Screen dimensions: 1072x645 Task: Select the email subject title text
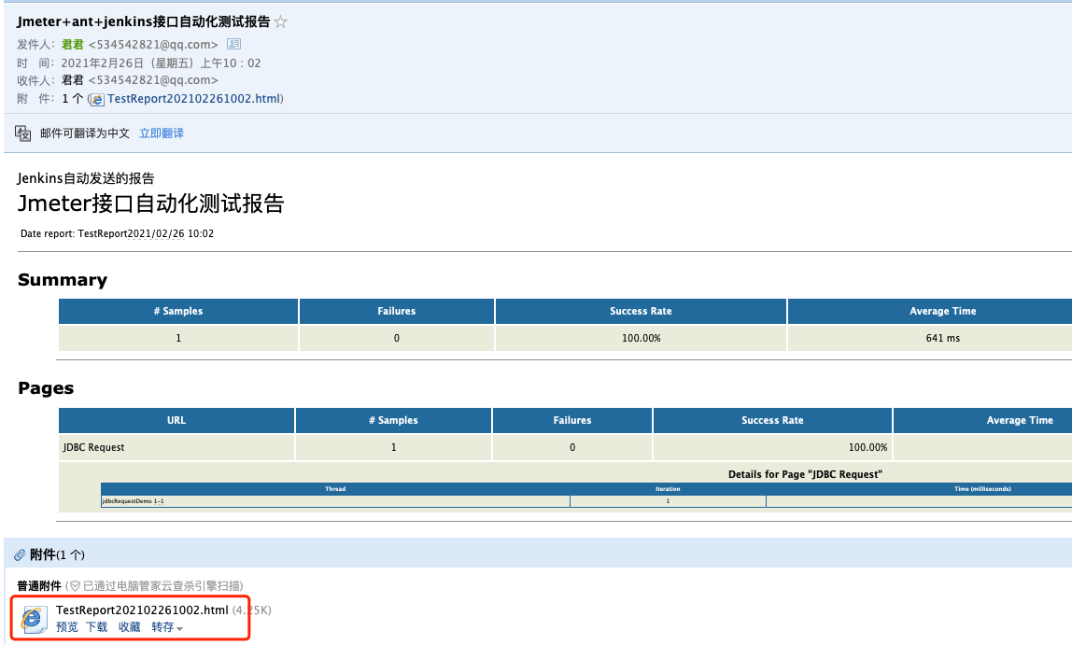(144, 21)
